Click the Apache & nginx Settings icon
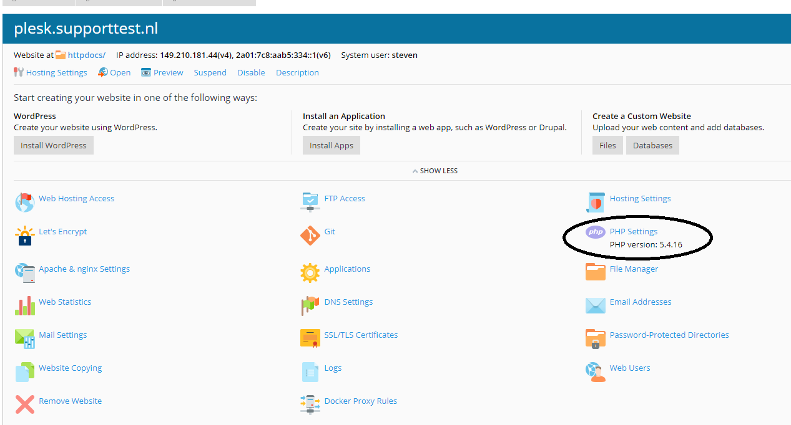The width and height of the screenshot is (791, 425). click(24, 272)
